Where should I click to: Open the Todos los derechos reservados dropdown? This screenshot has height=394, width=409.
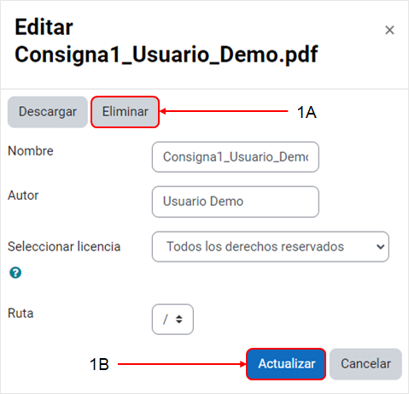coord(271,247)
